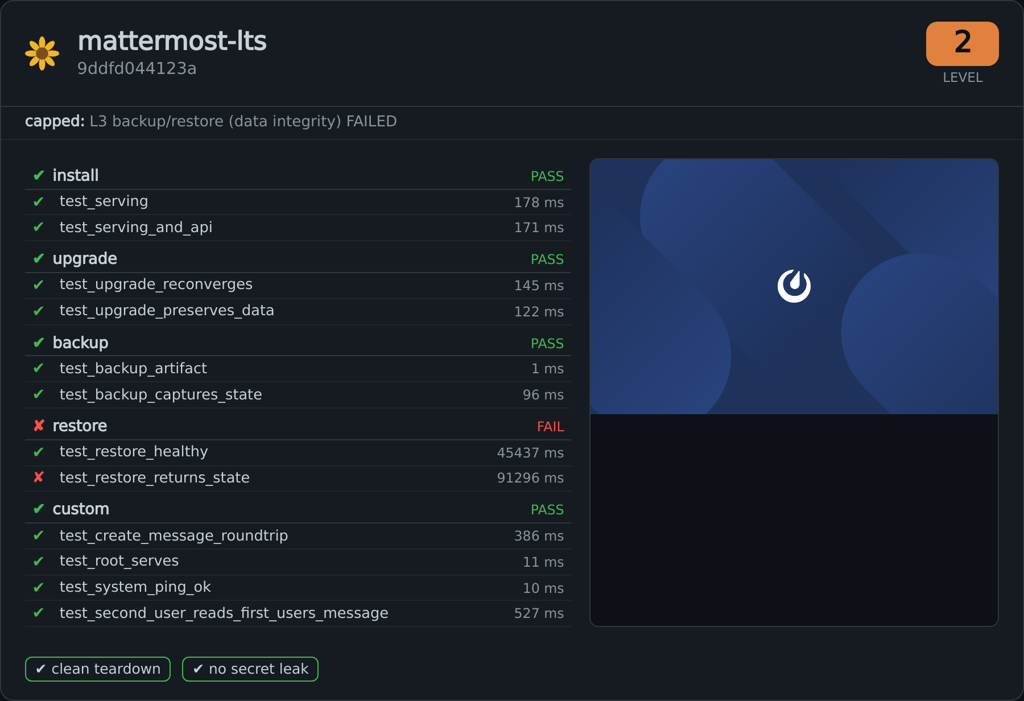Click the red X beside restore
The width and height of the screenshot is (1024, 701).
[39, 426]
